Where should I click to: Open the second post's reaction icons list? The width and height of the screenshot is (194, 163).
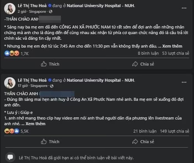click(12, 131)
